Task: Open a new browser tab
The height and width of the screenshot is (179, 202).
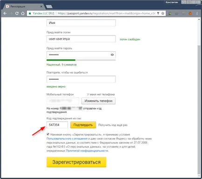Action: pos(49,7)
